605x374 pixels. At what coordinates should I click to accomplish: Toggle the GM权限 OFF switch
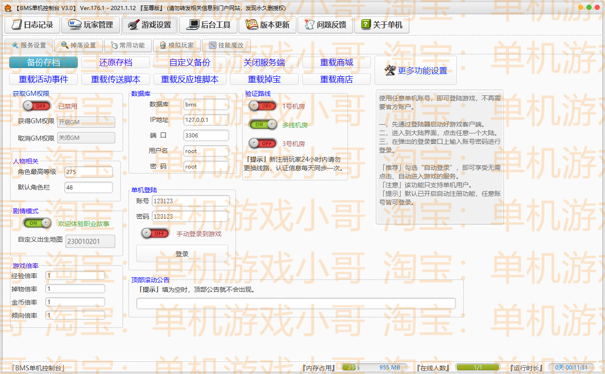point(37,106)
